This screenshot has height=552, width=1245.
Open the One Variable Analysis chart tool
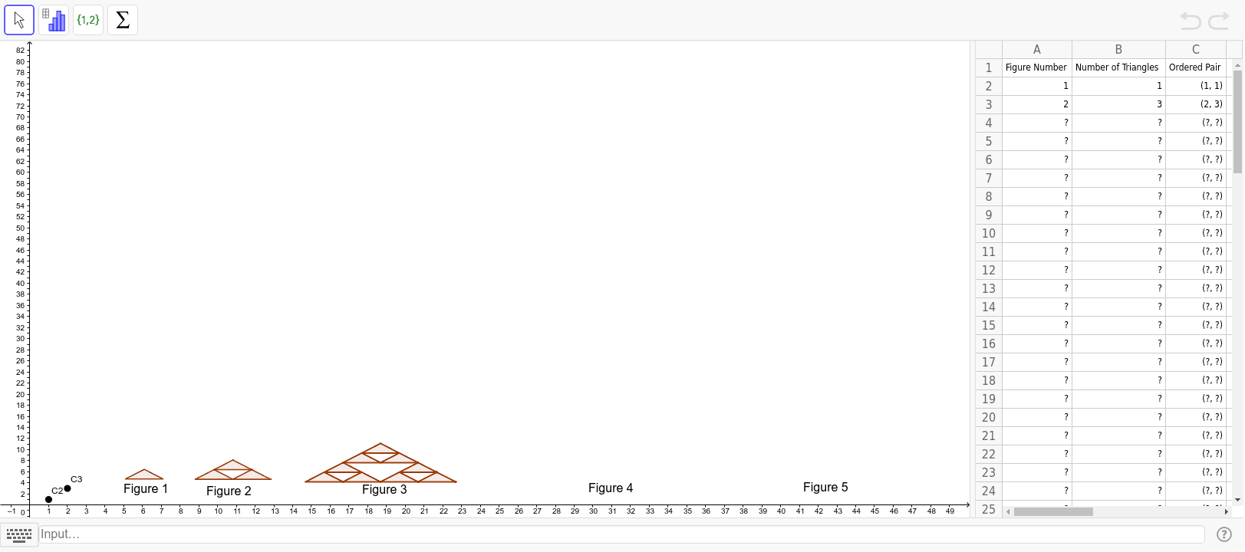pyautogui.click(x=54, y=20)
